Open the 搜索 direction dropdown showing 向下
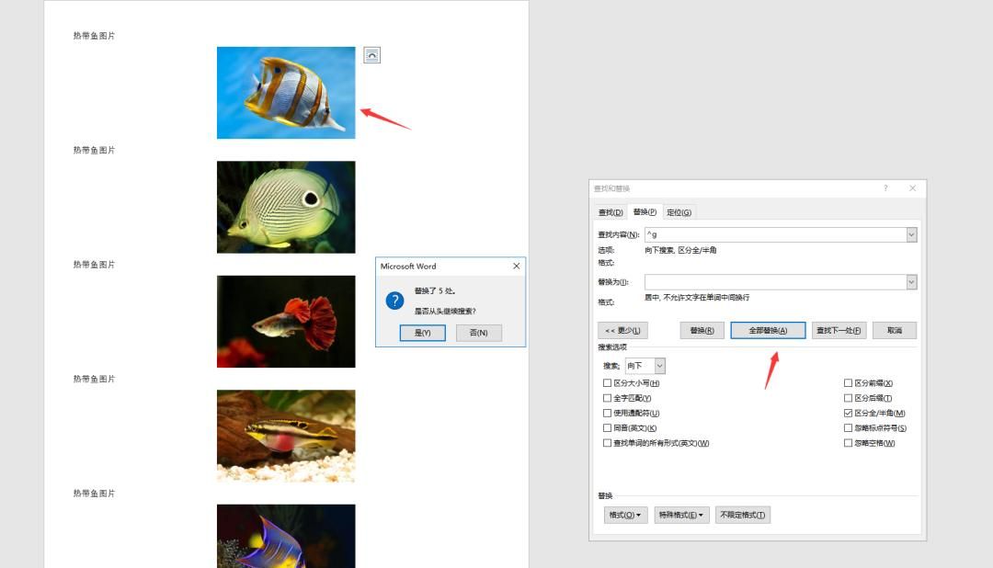This screenshot has width=993, height=568. pyautogui.click(x=659, y=366)
